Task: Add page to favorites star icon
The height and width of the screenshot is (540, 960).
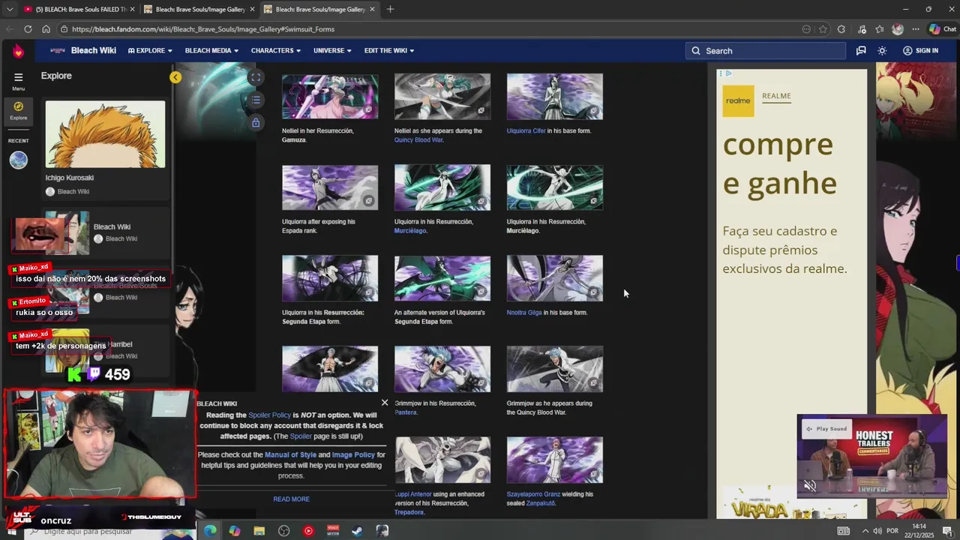Action: click(x=823, y=29)
